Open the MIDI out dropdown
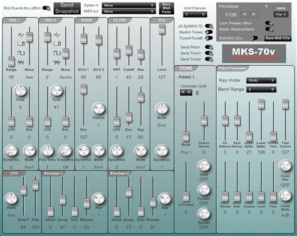This screenshot has width=297, height=236. [128, 11]
